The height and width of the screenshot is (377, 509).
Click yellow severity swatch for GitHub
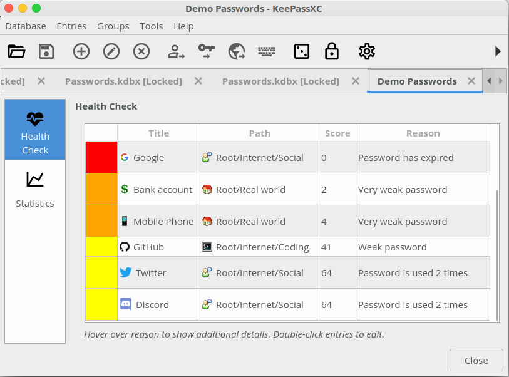pyautogui.click(x=101, y=247)
